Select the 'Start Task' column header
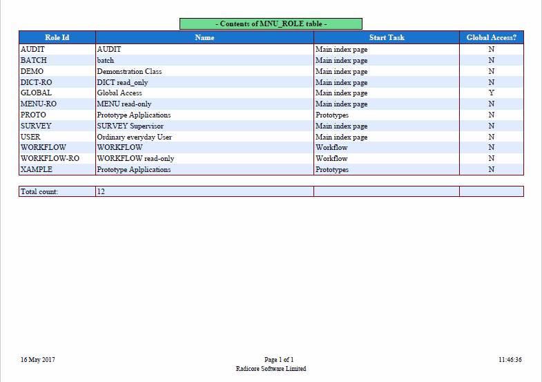This screenshot has height=382, width=542. point(387,37)
